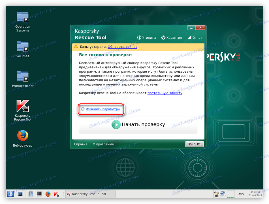
Task: Launch Kaspersky Rescue Tool desktop icon
Action: coord(23,110)
